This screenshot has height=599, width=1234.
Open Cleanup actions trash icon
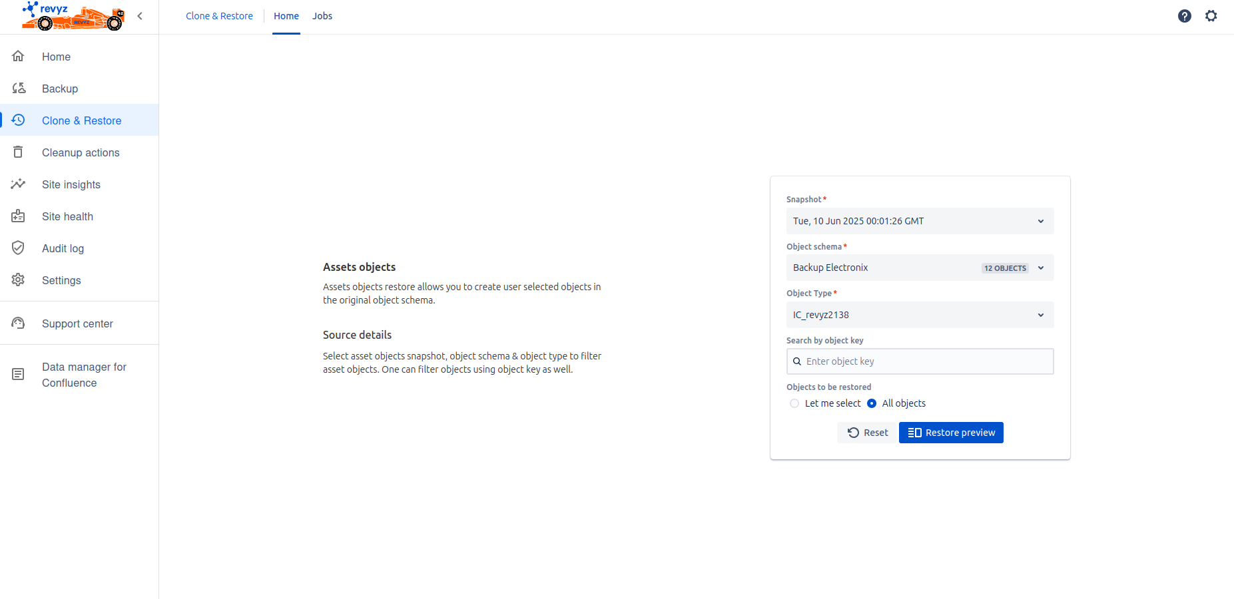[18, 152]
